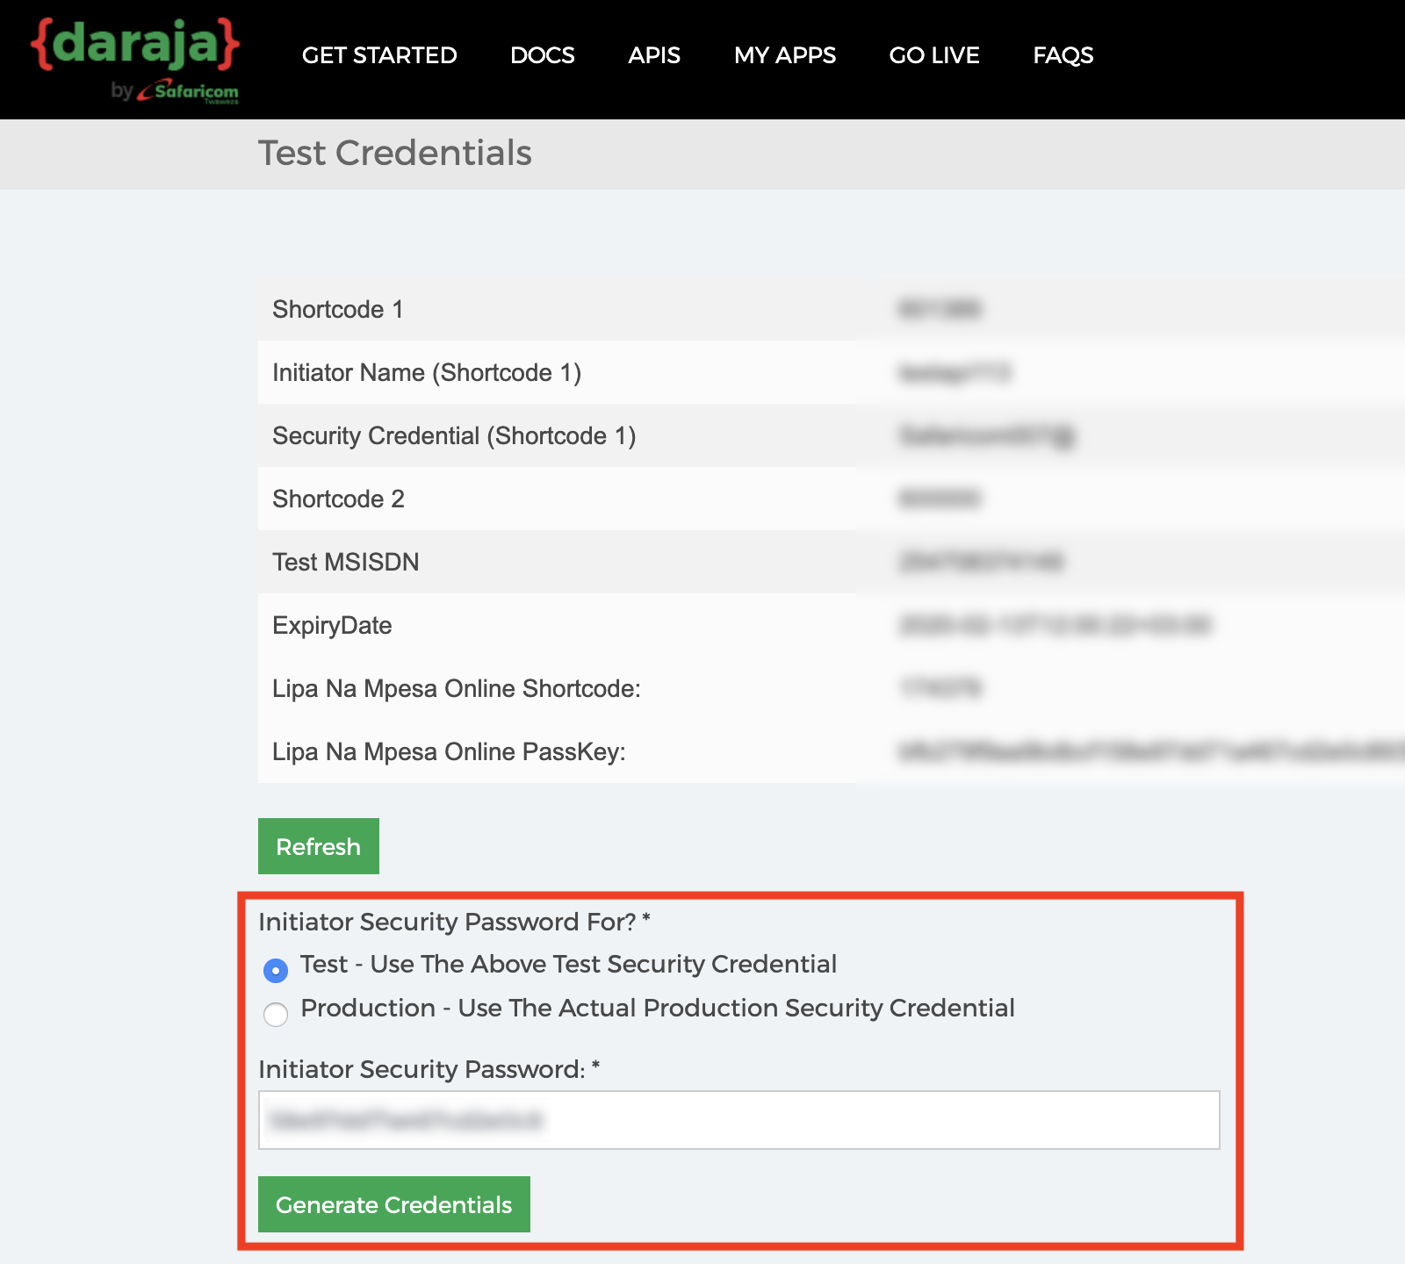The height and width of the screenshot is (1264, 1405).
Task: Click the Lipa Na Mpesa Online PassKey label
Action: (449, 751)
